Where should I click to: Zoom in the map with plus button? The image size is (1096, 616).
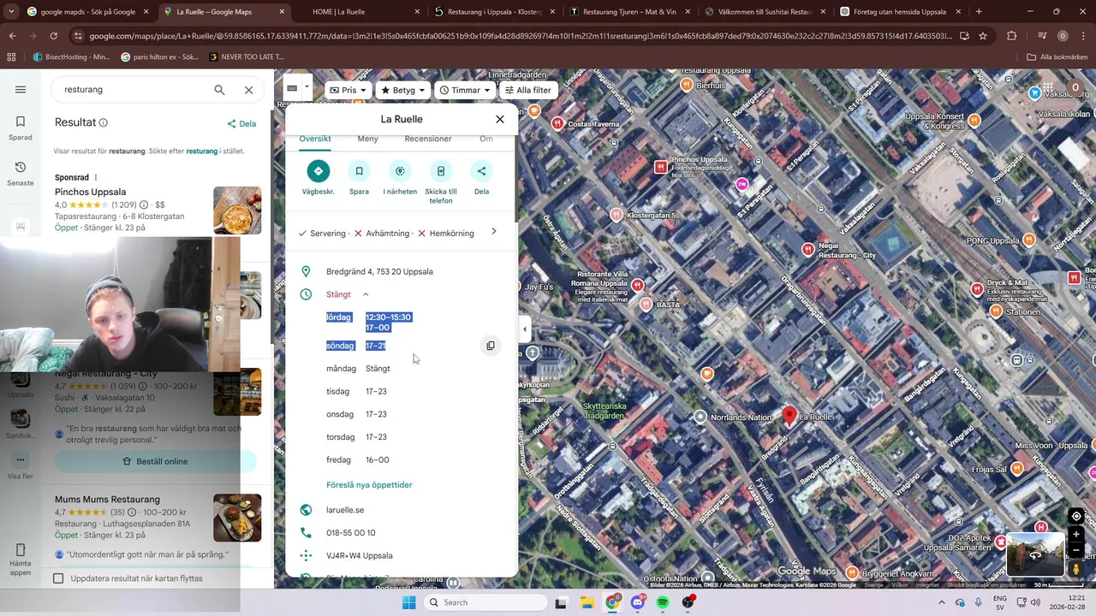tap(1076, 535)
